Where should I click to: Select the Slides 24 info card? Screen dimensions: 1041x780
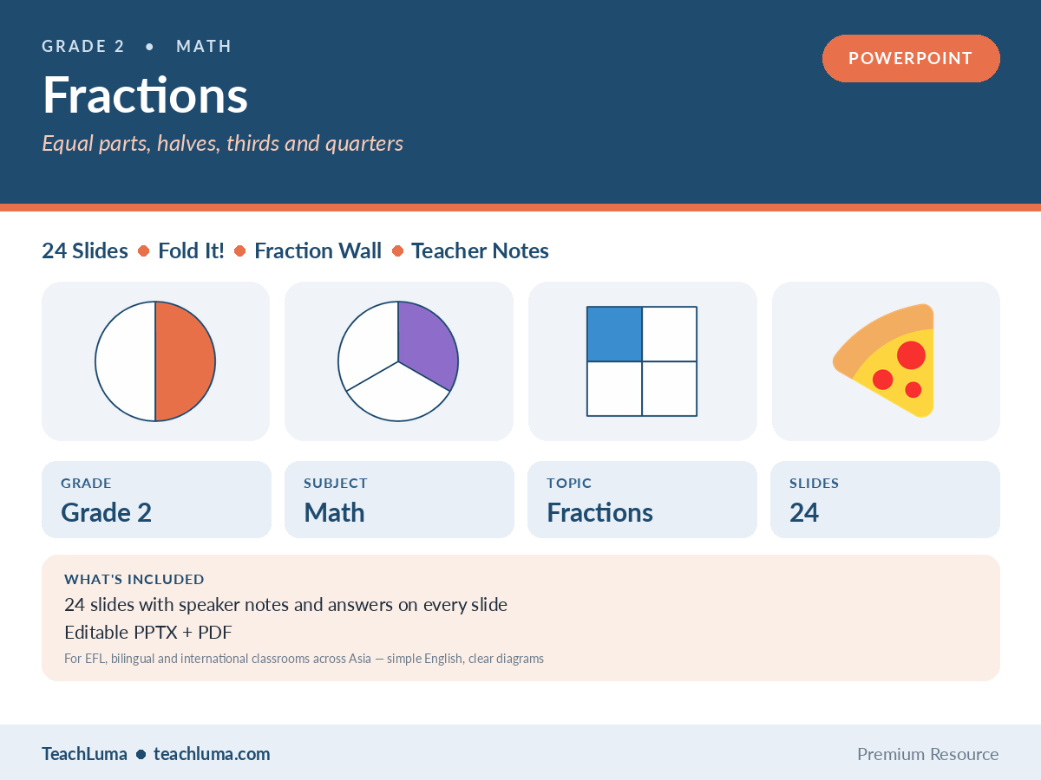click(885, 499)
